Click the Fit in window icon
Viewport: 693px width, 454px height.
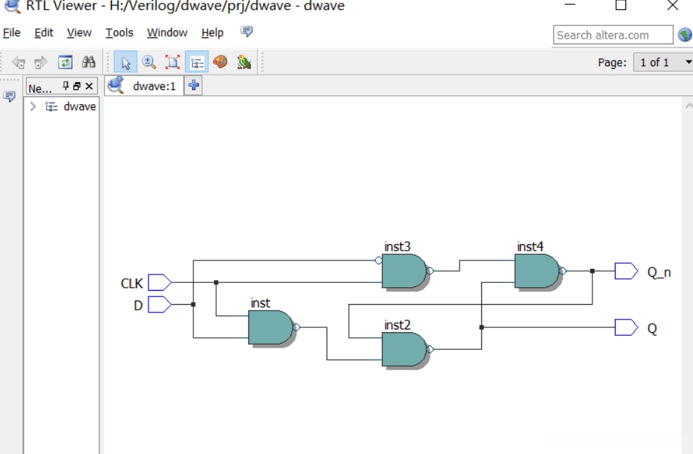point(172,62)
